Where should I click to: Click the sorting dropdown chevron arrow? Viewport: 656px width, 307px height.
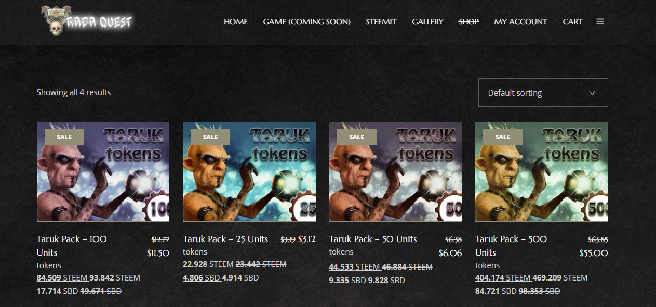pos(592,92)
